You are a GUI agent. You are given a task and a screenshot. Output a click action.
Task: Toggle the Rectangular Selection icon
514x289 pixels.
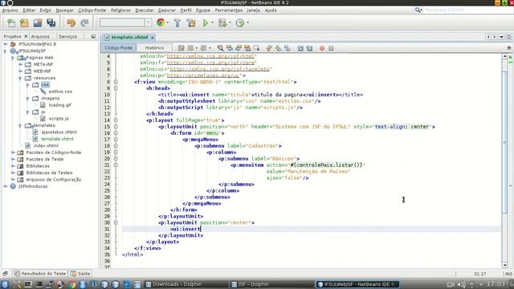point(256,48)
